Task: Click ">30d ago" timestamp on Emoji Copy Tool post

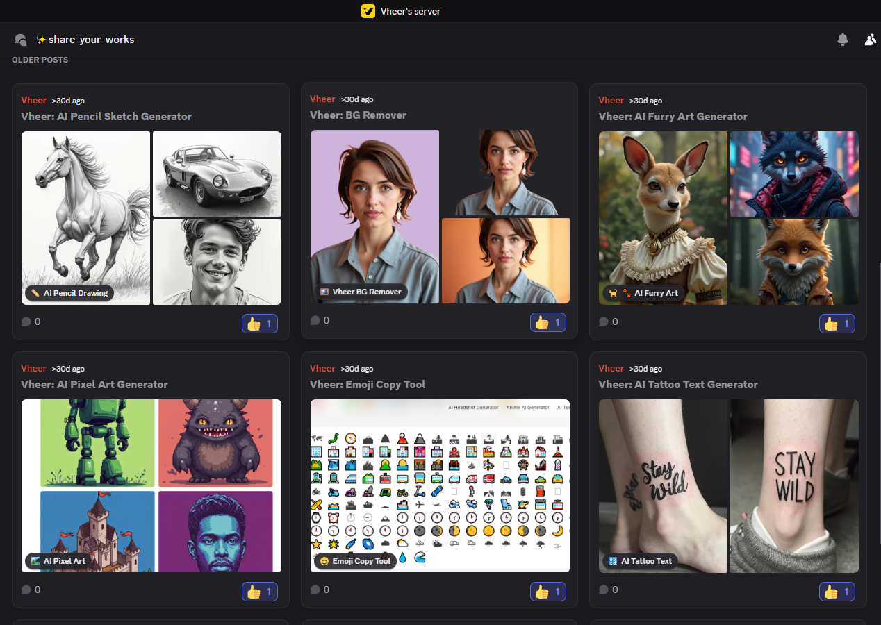Action: click(357, 369)
